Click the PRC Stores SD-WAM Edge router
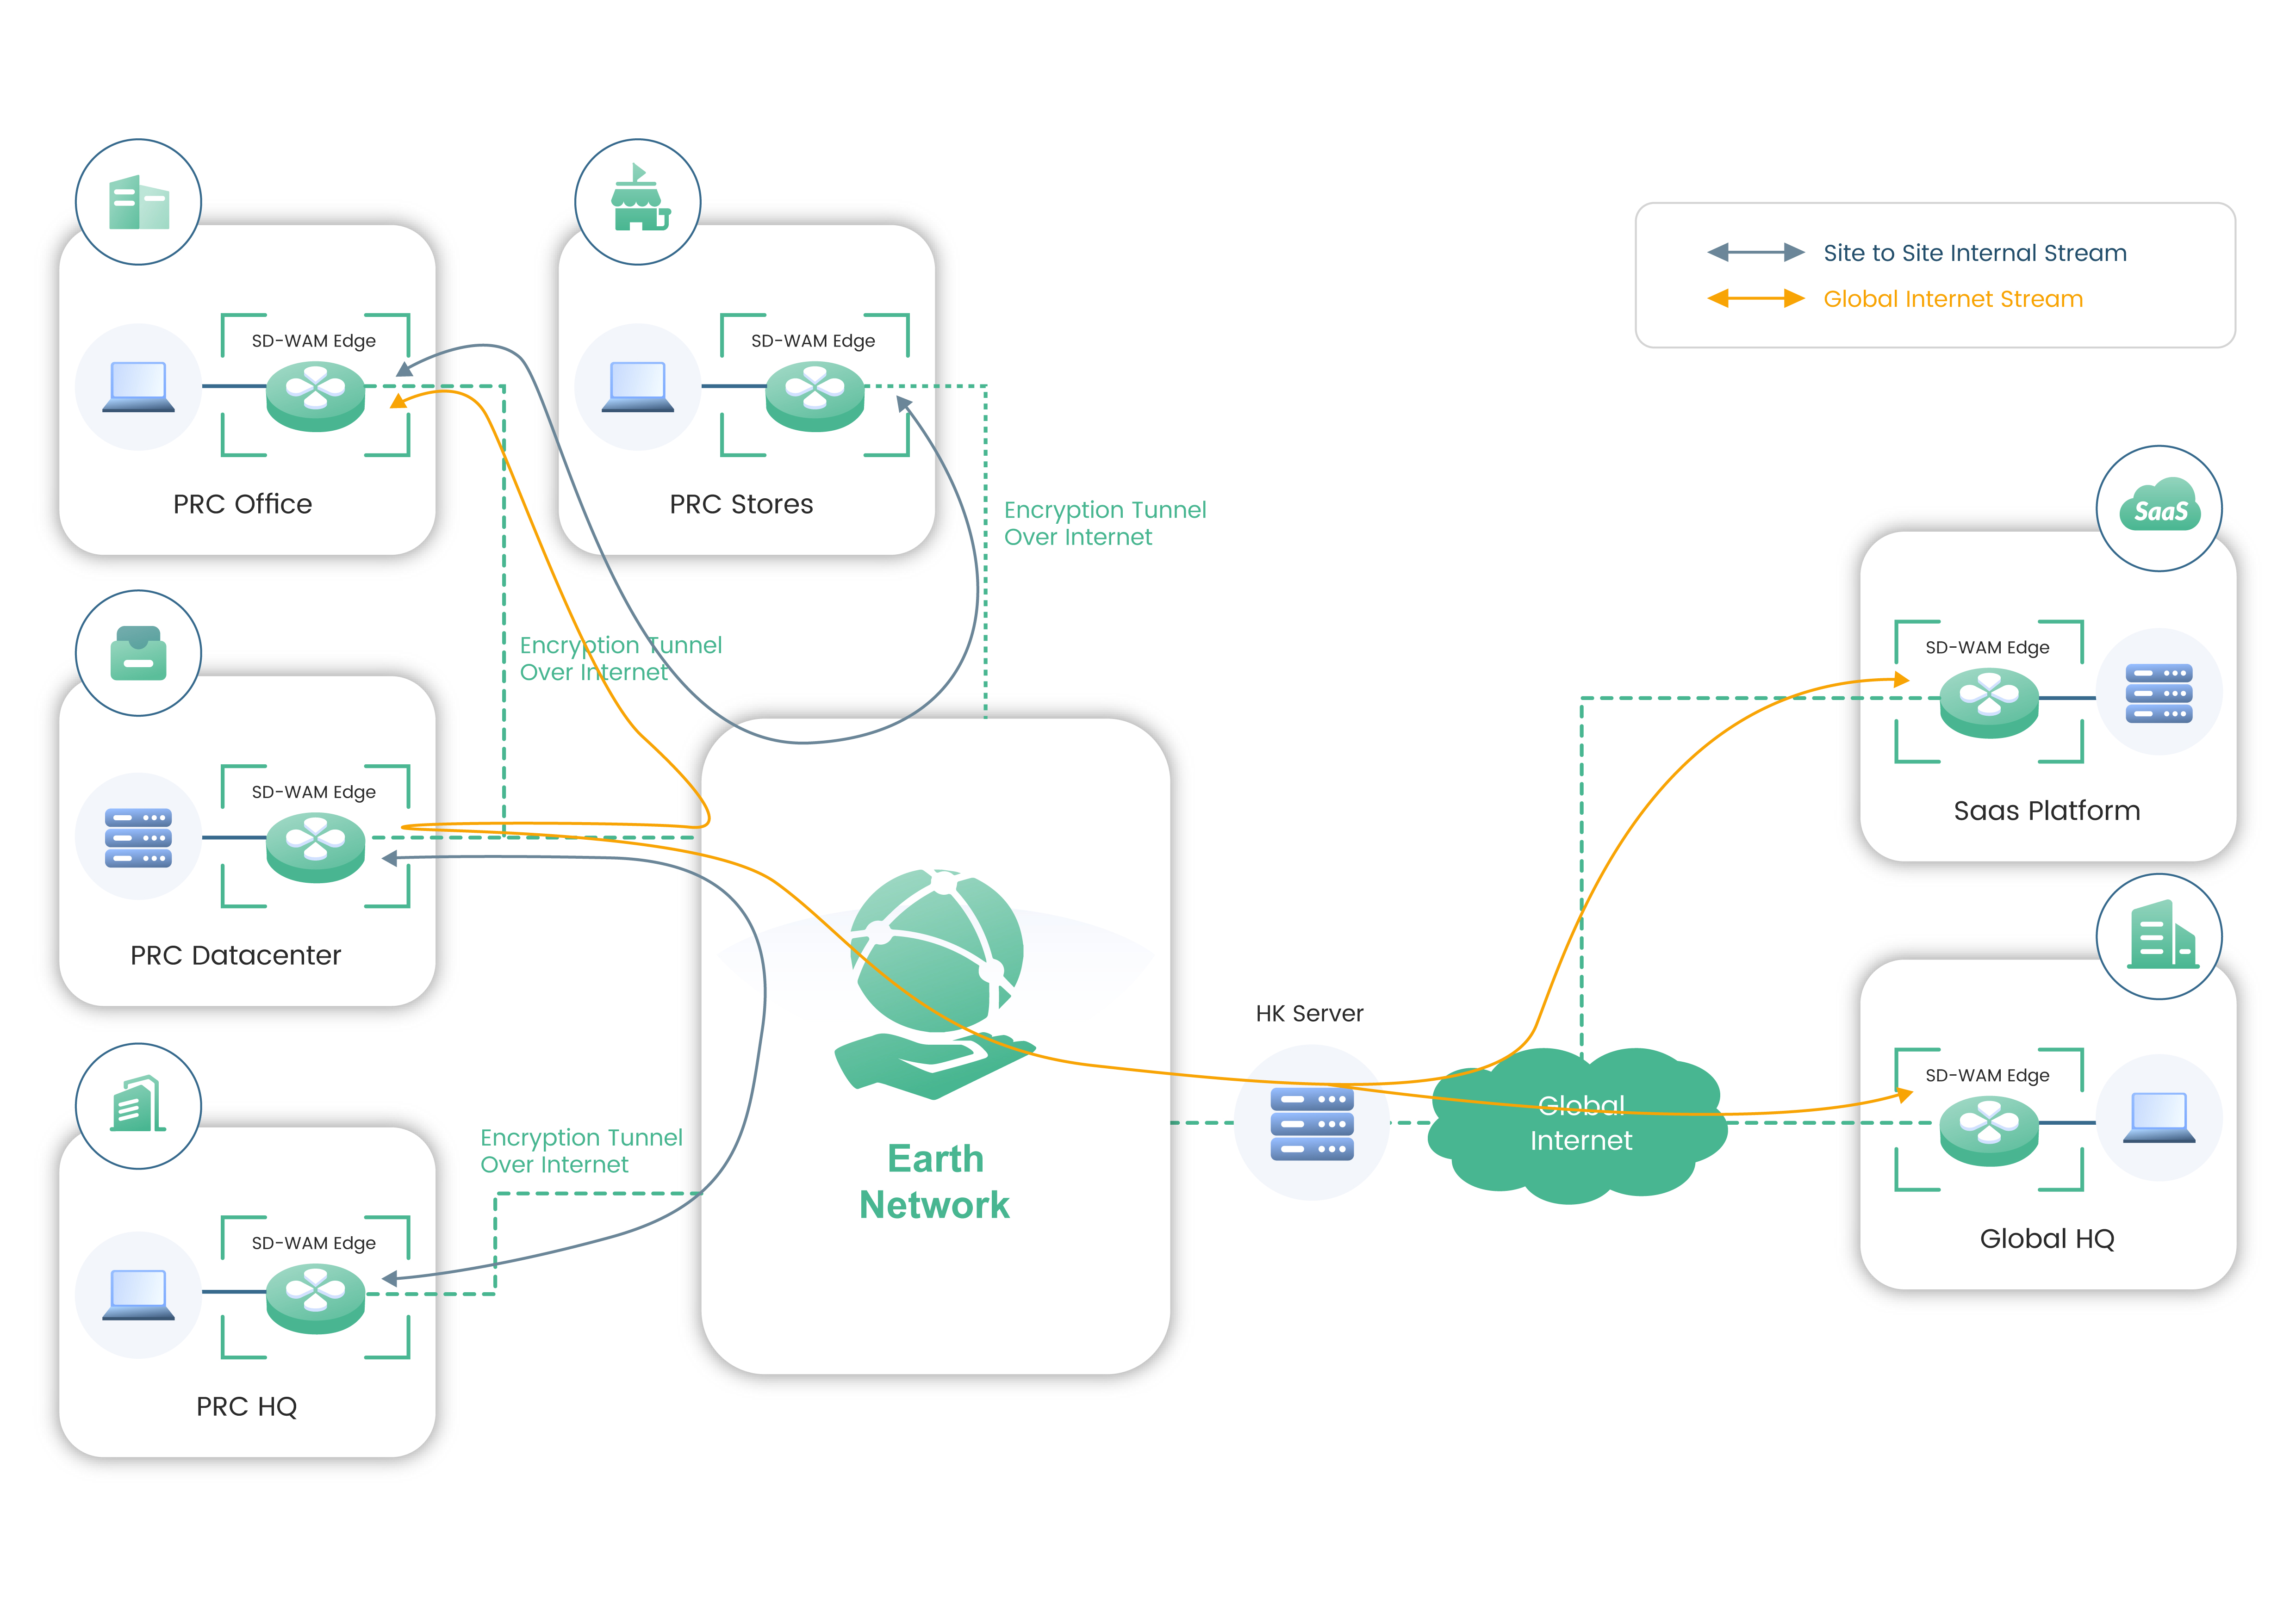 pos(814,396)
